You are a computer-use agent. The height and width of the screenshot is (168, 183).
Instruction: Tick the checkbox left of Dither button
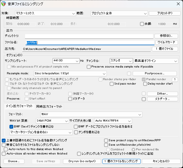(x=144, y=94)
